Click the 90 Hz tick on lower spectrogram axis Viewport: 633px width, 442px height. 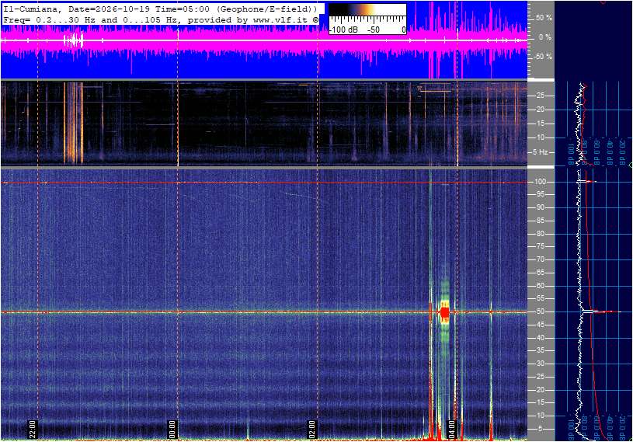point(540,207)
